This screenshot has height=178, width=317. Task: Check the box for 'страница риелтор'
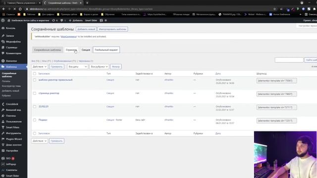(x=35, y=93)
